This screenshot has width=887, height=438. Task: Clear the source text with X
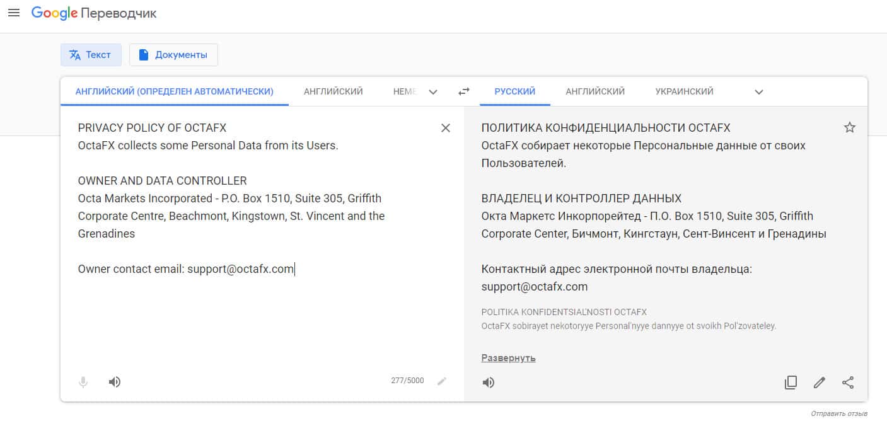point(446,128)
